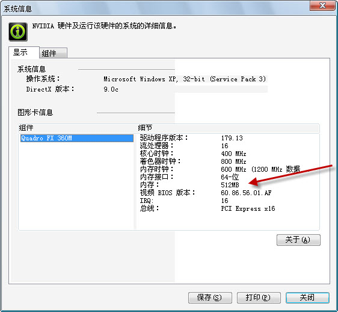This screenshot has height=312, width=338.
Task: Click the 驱动程序版本 label
Action: (x=164, y=138)
